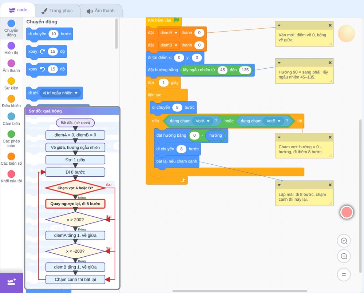This screenshot has height=293, width=364.
Task: Click the red round record button
Action: click(347, 212)
